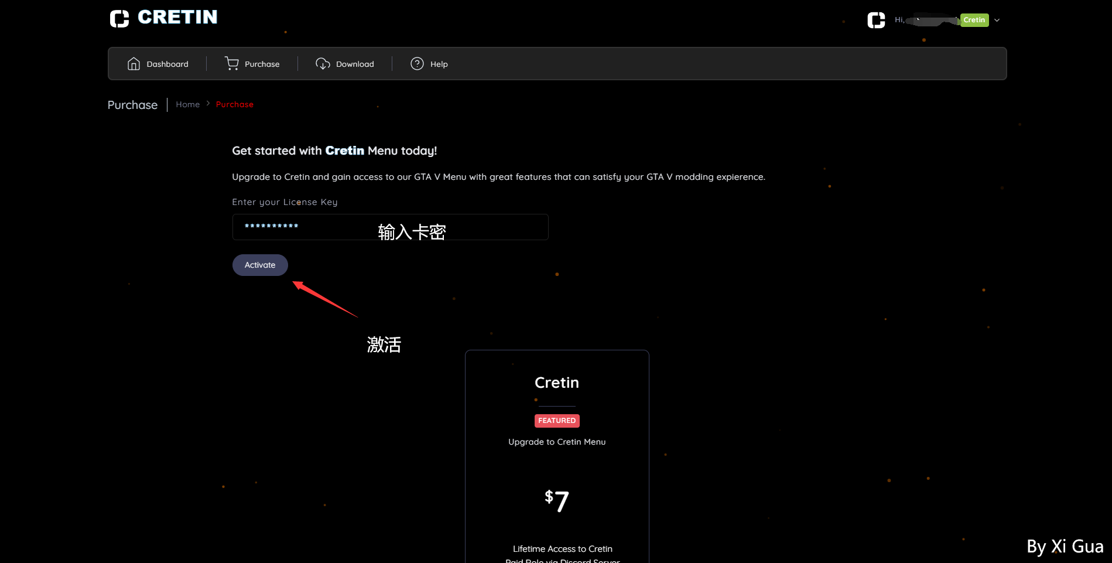1112x563 pixels.
Task: Click 'Upgrade to Cretin Menu' text
Action: point(557,442)
